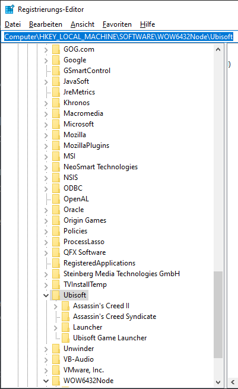The image size is (238, 389).
Task: Click the Registry Editor app icon in title bar
Action: tap(9, 9)
